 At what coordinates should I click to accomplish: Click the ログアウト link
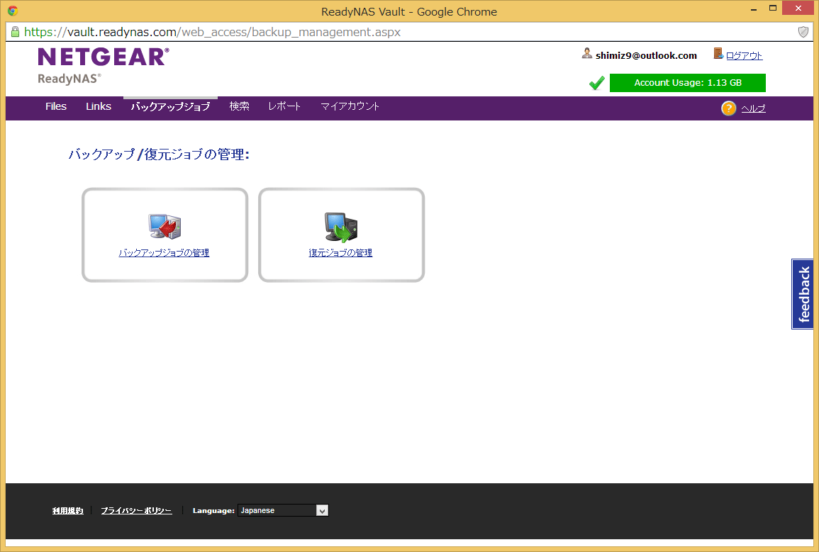[744, 56]
